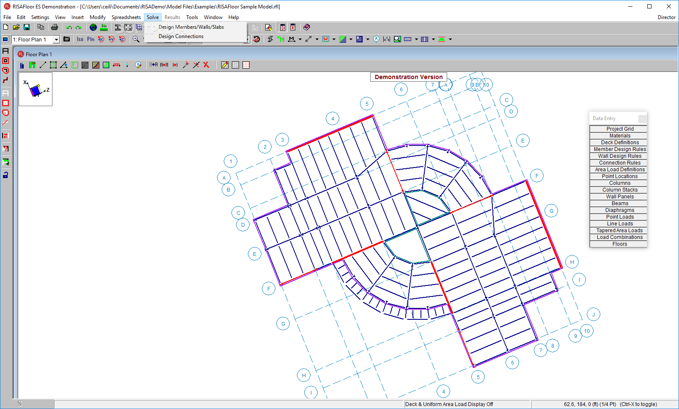Expand the member end line dropdown arrow
The image size is (679, 409).
317,39
